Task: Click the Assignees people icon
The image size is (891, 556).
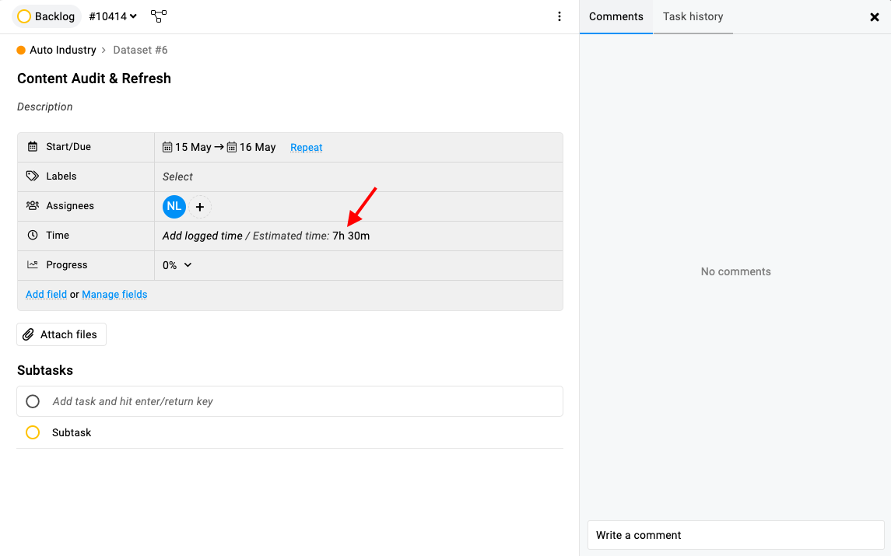Action: coord(33,205)
